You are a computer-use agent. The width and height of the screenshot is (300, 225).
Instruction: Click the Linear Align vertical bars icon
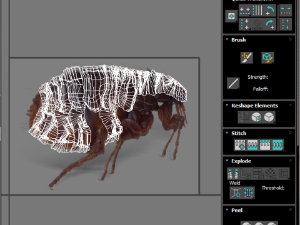click(257, 11)
